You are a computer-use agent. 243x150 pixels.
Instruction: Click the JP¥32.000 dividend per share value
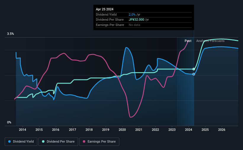coord(136,20)
